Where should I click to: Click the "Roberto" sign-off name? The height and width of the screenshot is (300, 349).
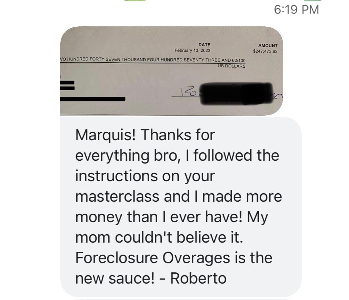click(x=198, y=278)
